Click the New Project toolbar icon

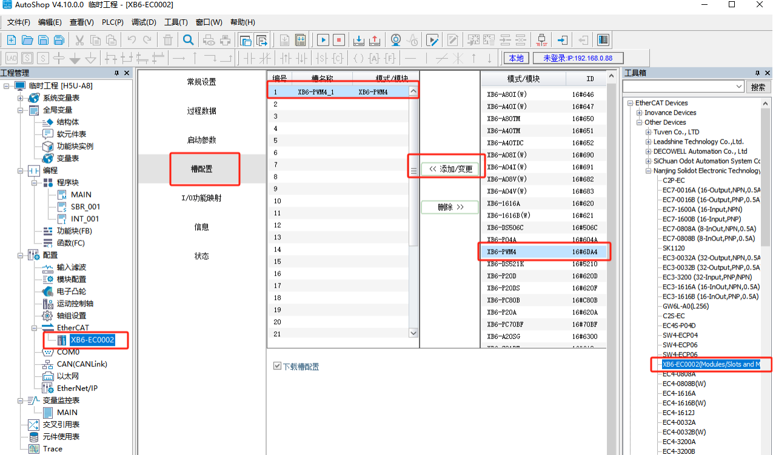click(x=11, y=40)
